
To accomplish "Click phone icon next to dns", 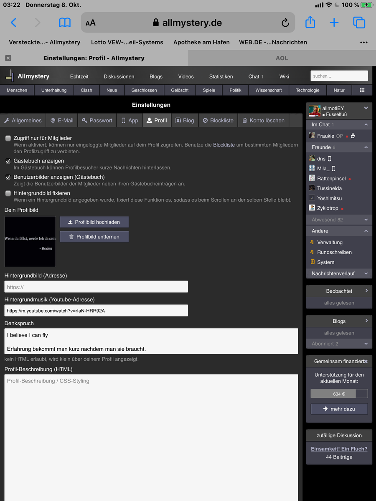I will 330,159.
